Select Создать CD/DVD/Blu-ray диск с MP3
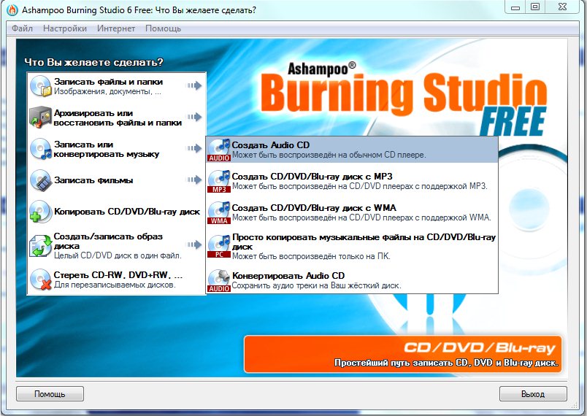 coord(352,181)
